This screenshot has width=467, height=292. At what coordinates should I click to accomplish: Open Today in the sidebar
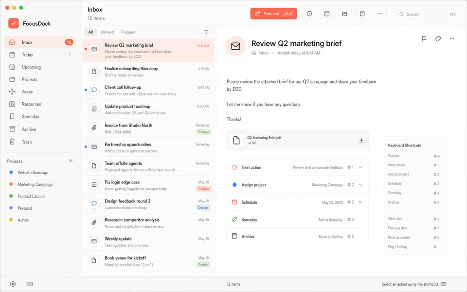tap(40, 55)
